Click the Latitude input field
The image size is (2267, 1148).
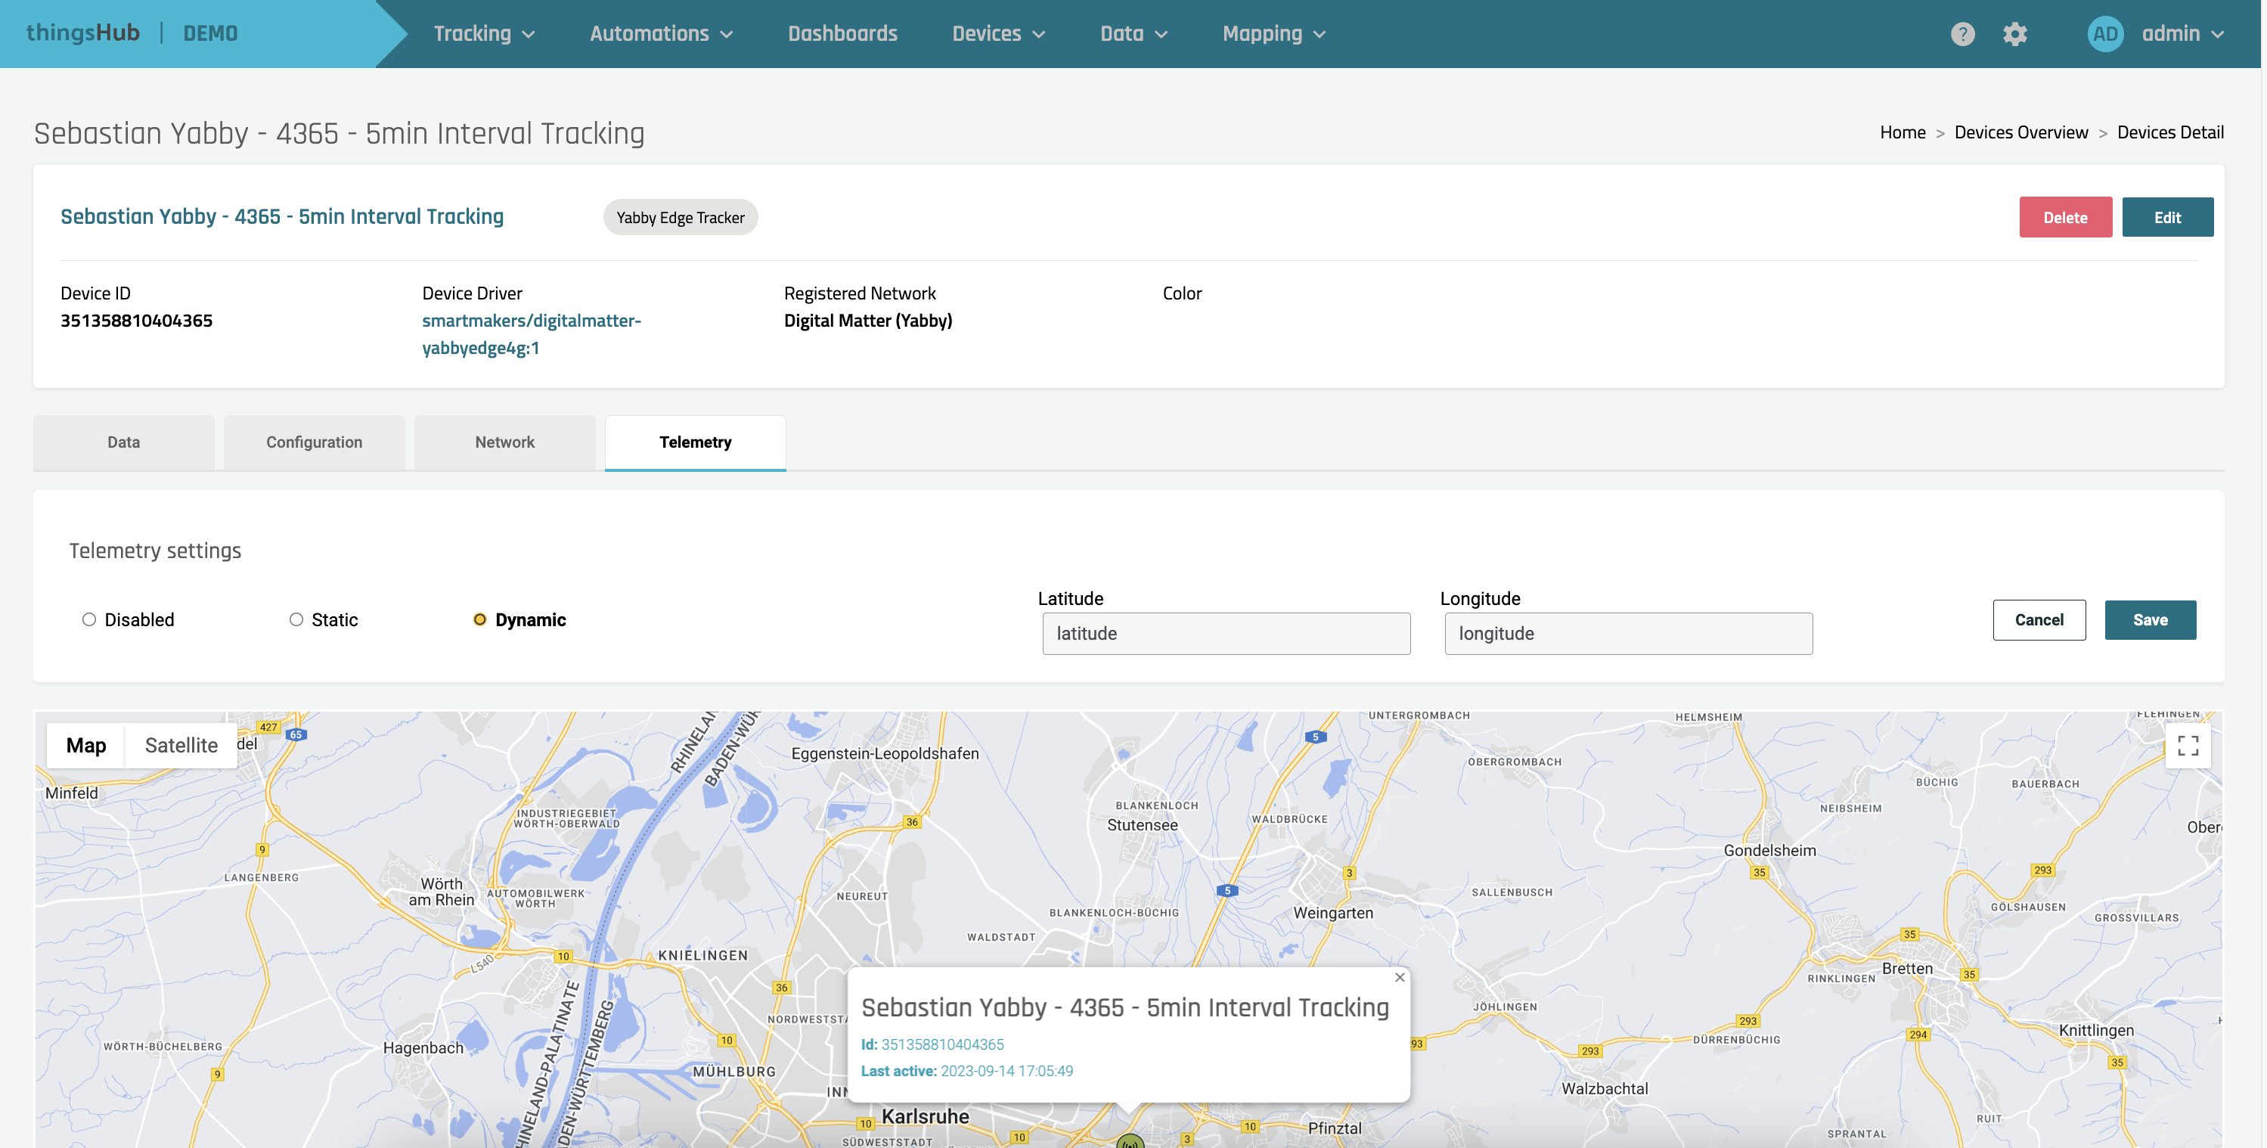coord(1225,634)
